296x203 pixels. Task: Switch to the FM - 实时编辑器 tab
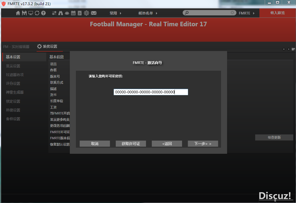tap(16, 47)
